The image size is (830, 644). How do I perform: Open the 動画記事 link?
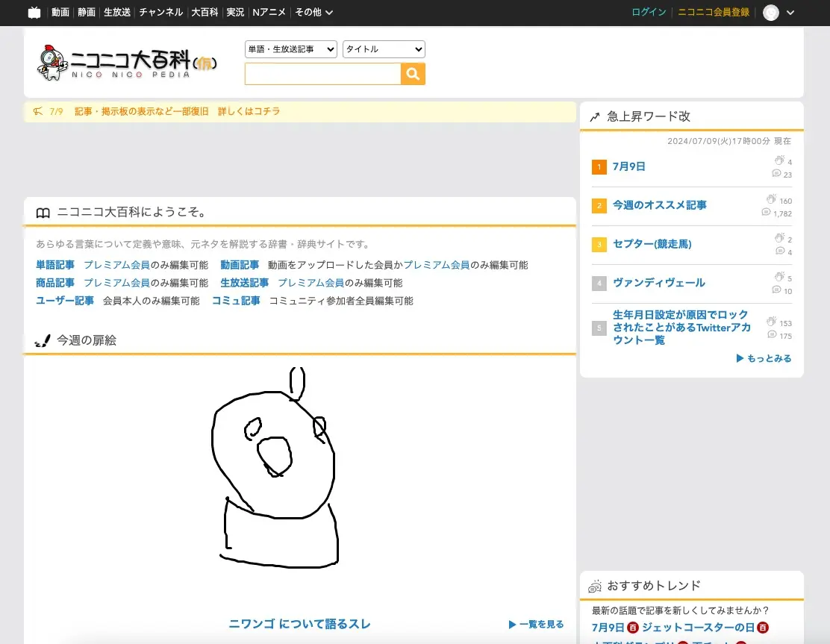pyautogui.click(x=240, y=265)
